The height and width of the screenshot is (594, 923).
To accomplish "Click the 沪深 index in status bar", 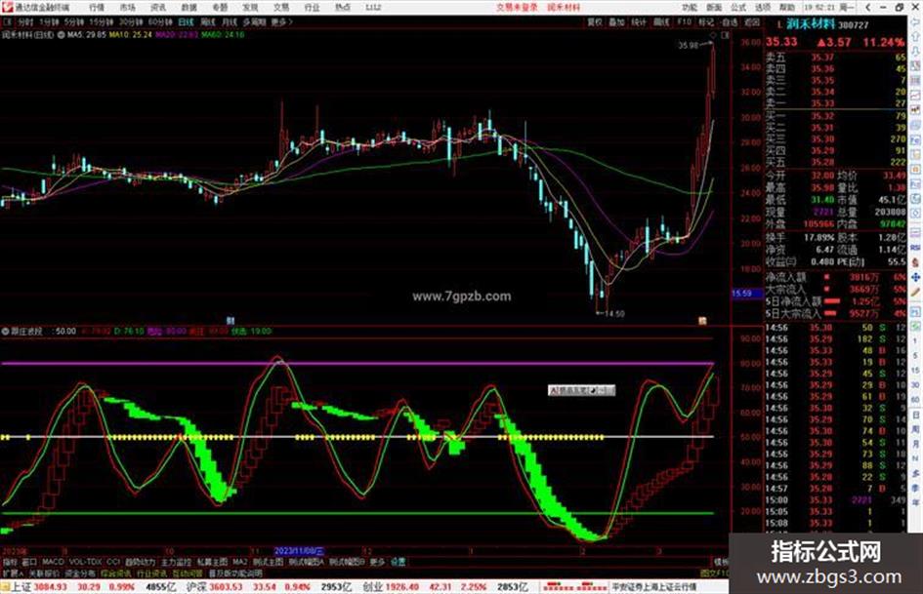I will pos(196,587).
